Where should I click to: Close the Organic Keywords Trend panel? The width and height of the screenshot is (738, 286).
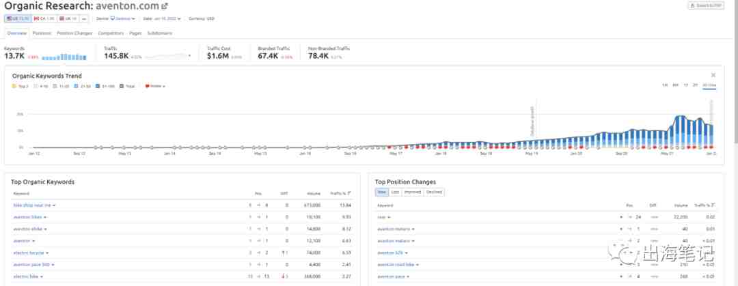713,75
